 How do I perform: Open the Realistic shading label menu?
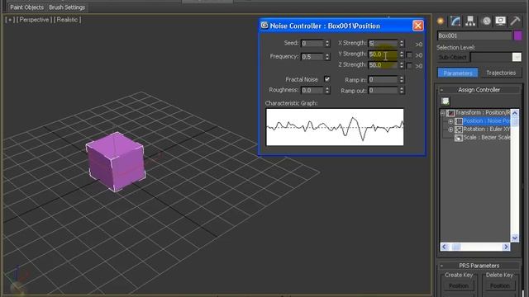click(68, 20)
